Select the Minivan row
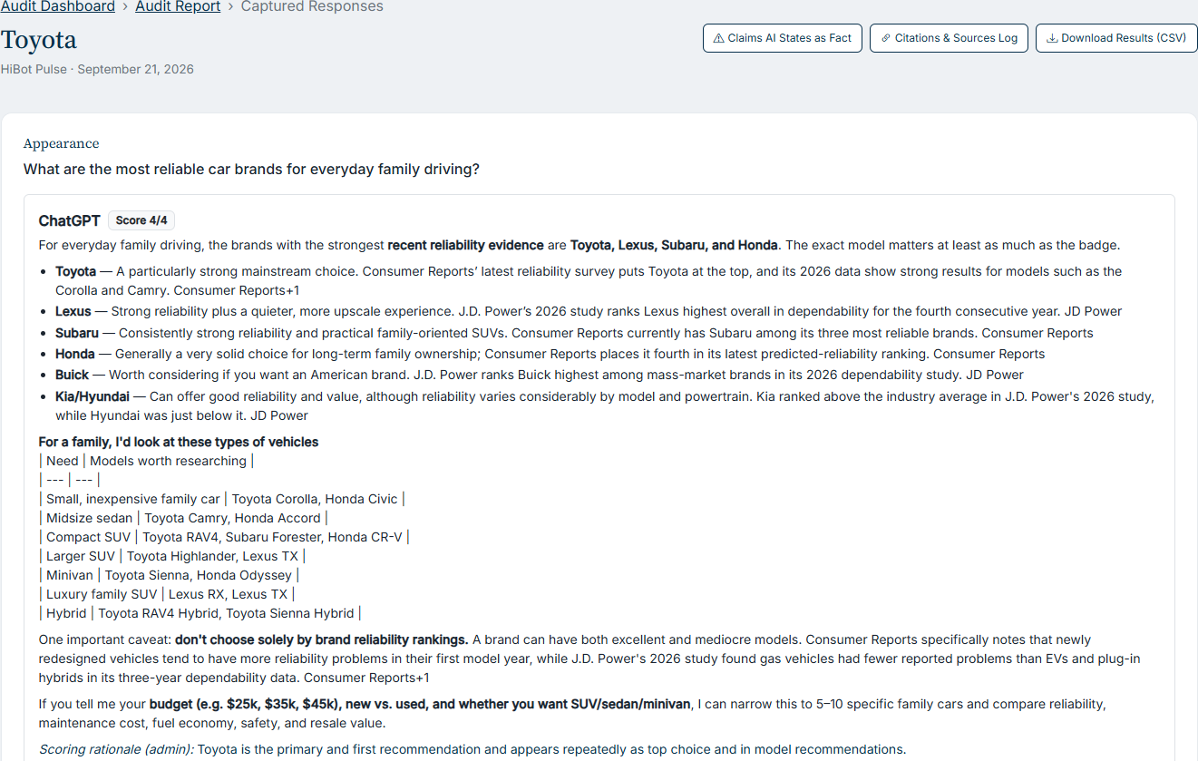Screen dimensions: 1198x761 tap(169, 575)
